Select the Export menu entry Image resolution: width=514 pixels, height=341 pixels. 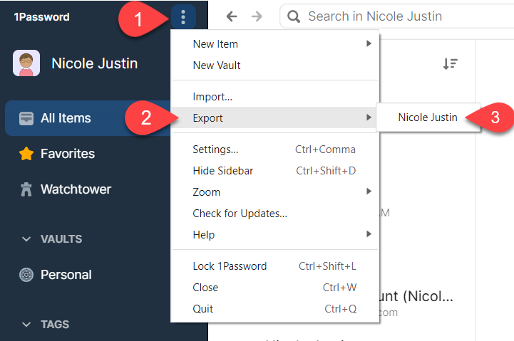[275, 117]
